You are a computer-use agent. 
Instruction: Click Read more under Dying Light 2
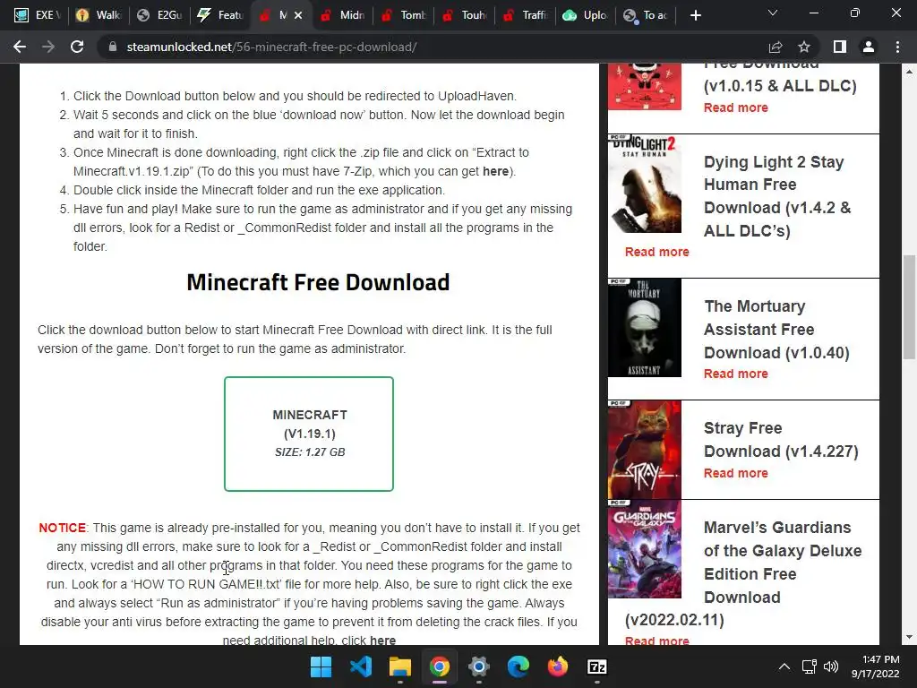point(656,252)
